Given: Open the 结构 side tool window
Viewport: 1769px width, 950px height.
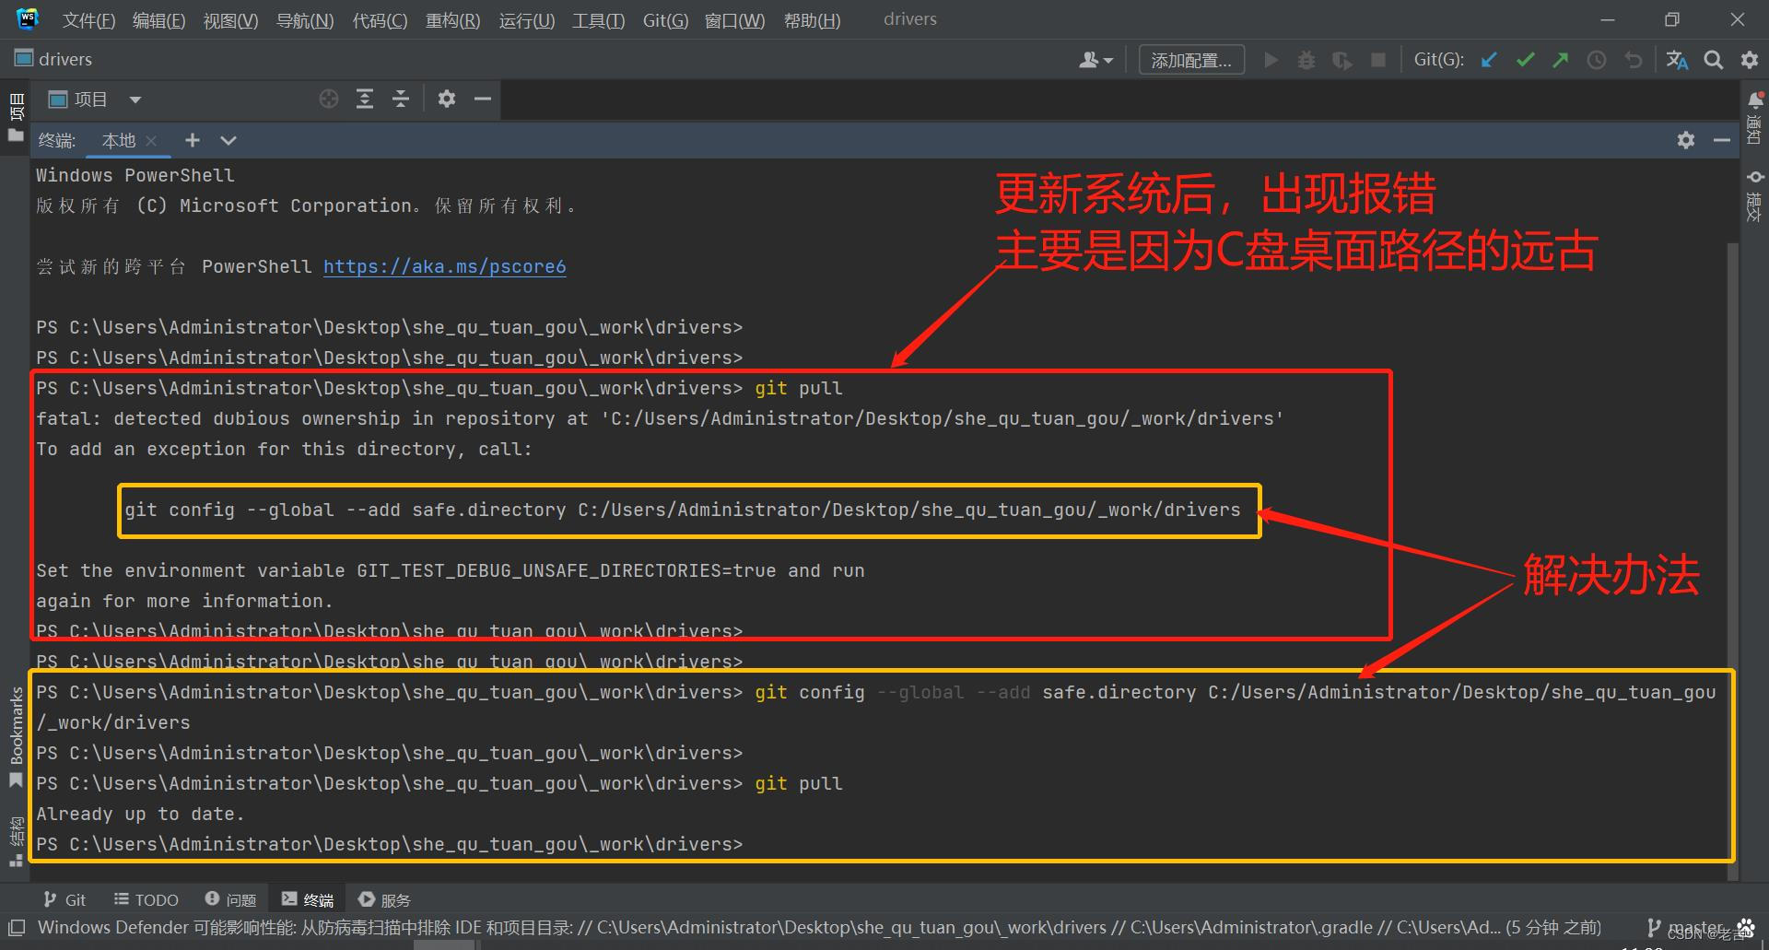Looking at the screenshot, I should click(x=16, y=839).
